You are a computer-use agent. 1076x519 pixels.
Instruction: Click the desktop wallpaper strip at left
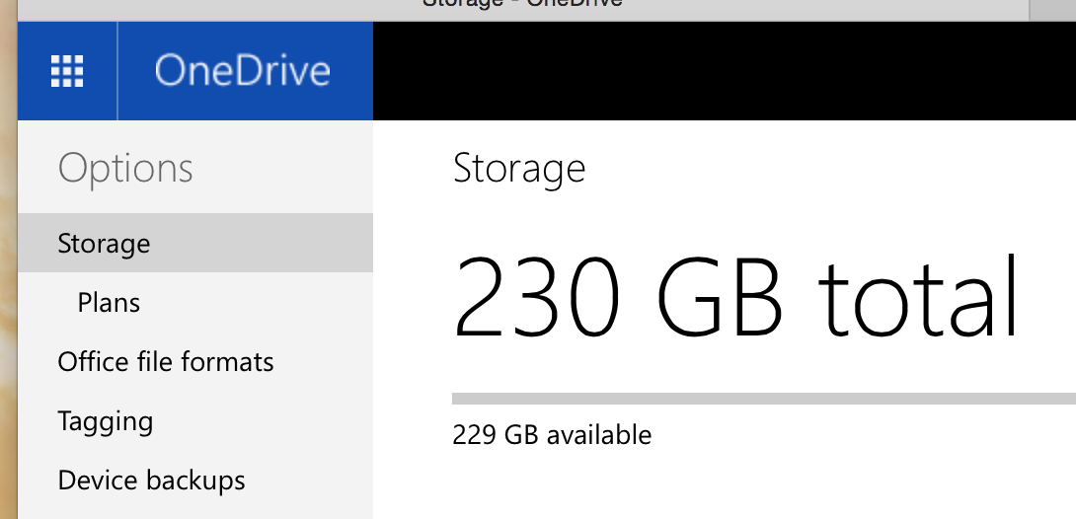click(8, 296)
